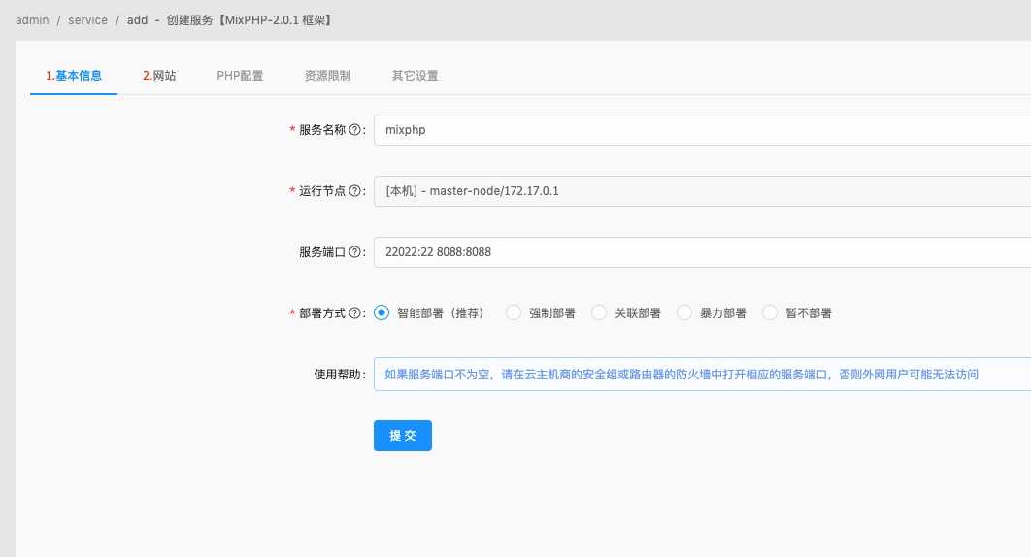Select 强制部署 radio option
This screenshot has height=557, width=1031.
(514, 313)
